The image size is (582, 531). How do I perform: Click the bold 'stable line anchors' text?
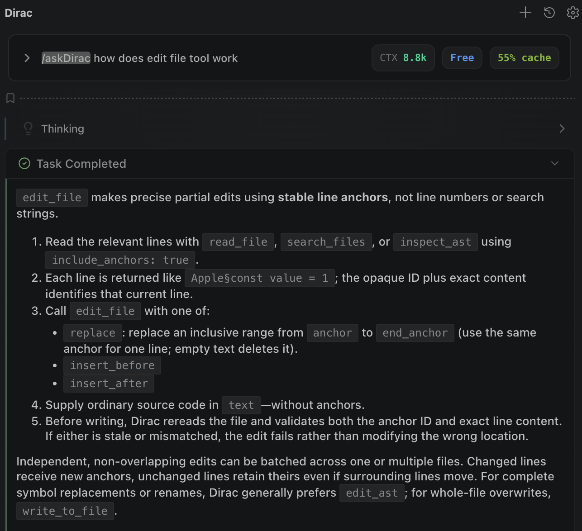point(333,197)
